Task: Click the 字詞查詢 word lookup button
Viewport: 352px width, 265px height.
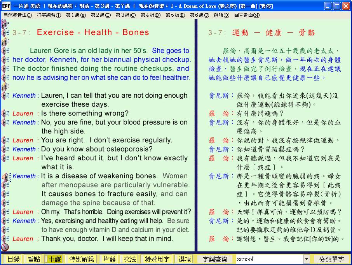Action: 215,259
